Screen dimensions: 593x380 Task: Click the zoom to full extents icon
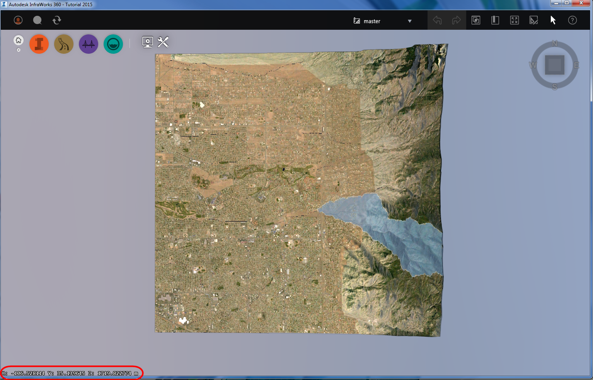515,20
